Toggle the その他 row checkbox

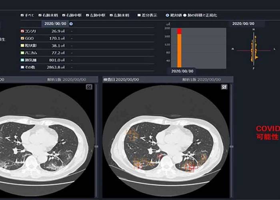point(22,67)
